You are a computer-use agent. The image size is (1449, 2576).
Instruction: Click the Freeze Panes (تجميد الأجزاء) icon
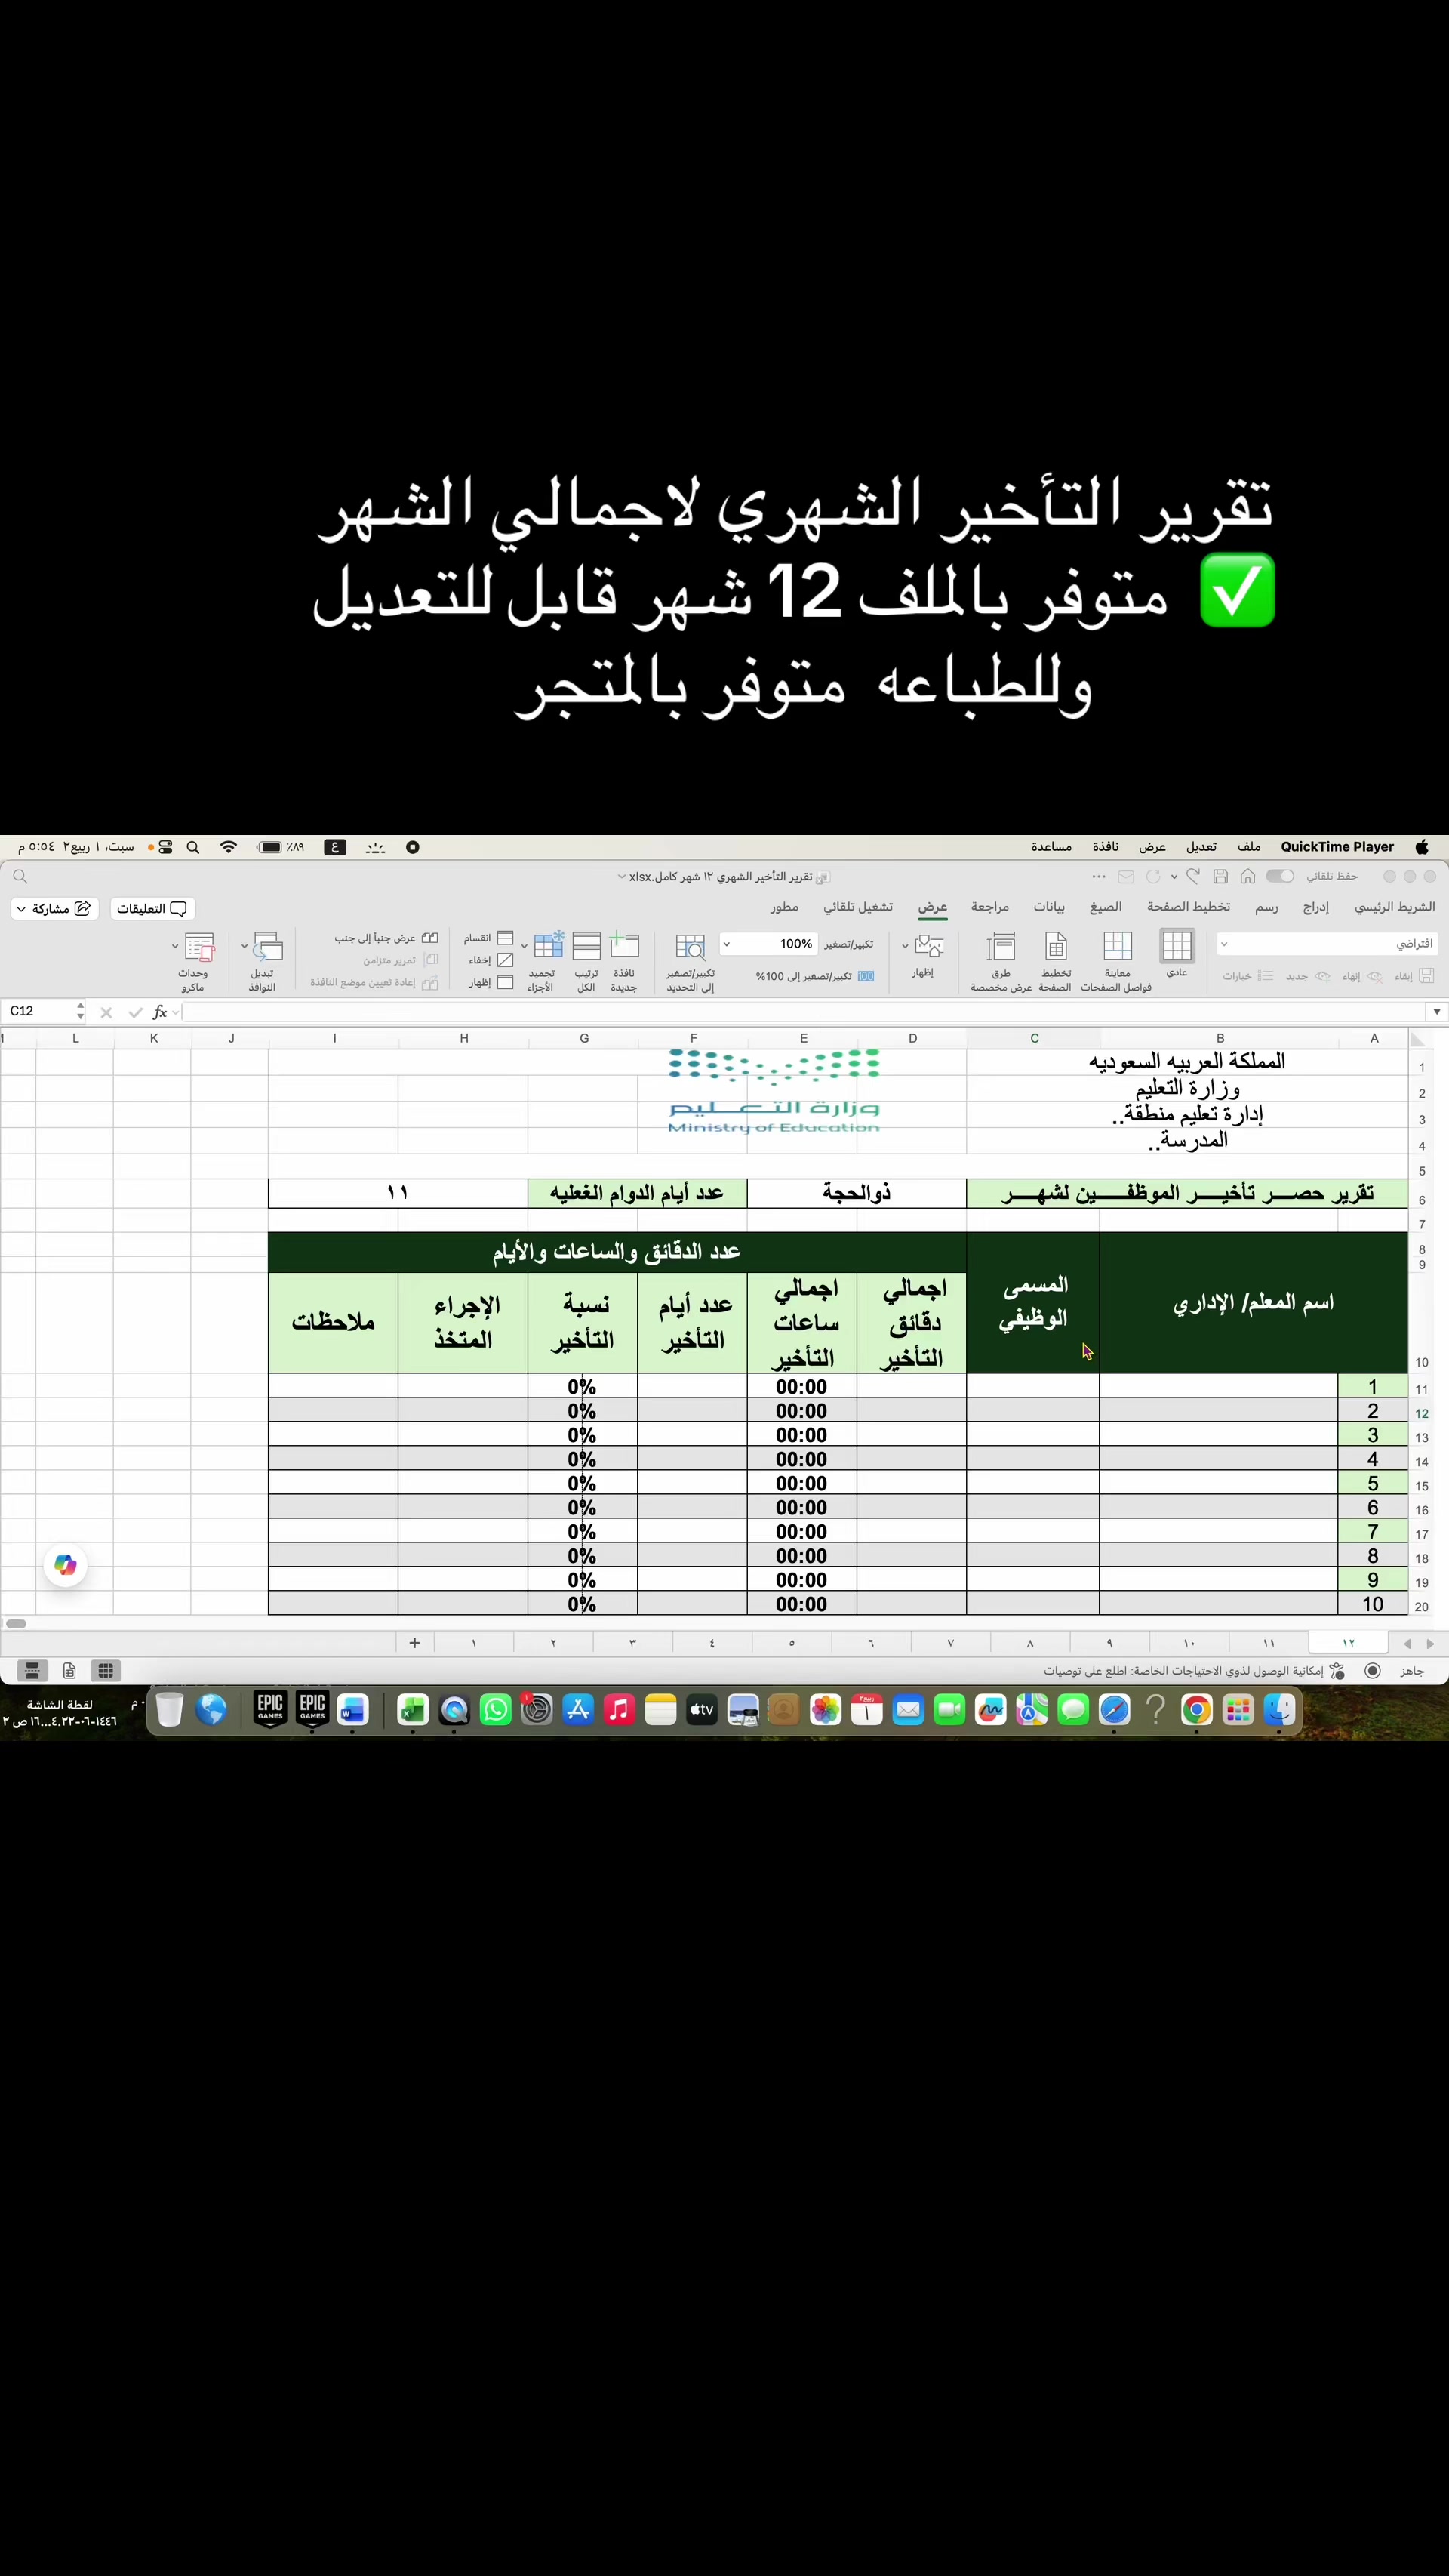(x=548, y=946)
